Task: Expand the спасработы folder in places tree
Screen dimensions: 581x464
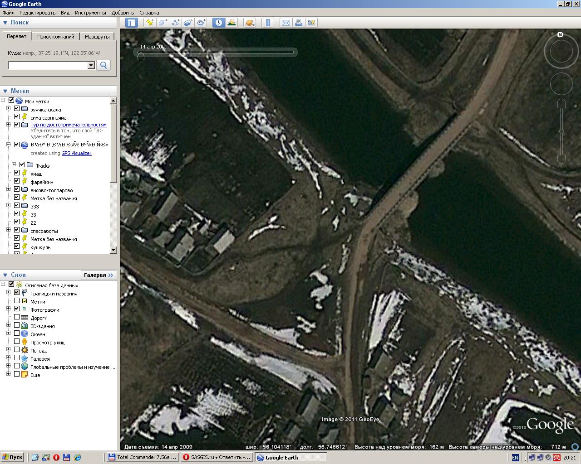Action: [x=8, y=231]
